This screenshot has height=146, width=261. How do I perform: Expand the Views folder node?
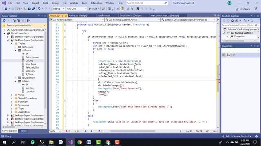tap(11, 95)
